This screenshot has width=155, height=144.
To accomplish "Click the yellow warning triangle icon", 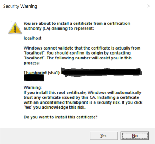I will [x=15, y=28].
